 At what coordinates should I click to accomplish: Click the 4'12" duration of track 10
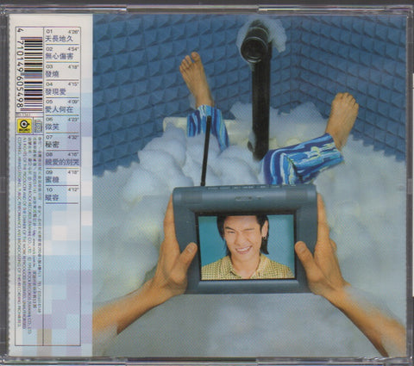73,190
